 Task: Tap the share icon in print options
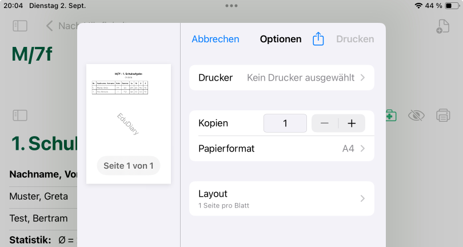(x=318, y=39)
